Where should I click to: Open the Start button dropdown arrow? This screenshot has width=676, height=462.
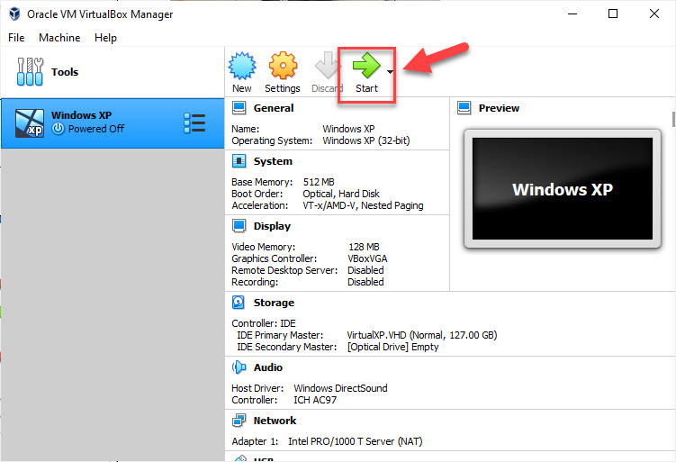[x=390, y=72]
